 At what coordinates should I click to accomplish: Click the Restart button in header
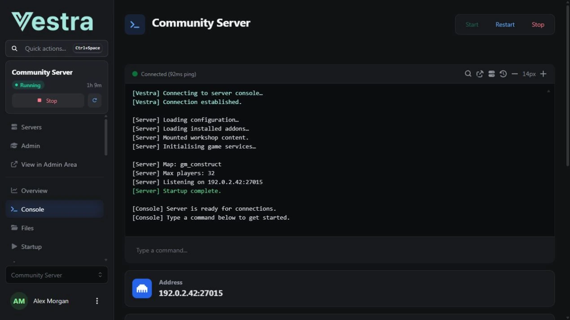point(505,25)
